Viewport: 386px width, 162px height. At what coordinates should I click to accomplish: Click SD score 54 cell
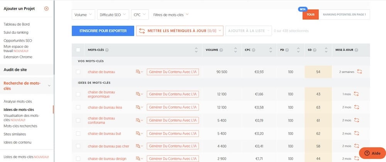point(318,72)
